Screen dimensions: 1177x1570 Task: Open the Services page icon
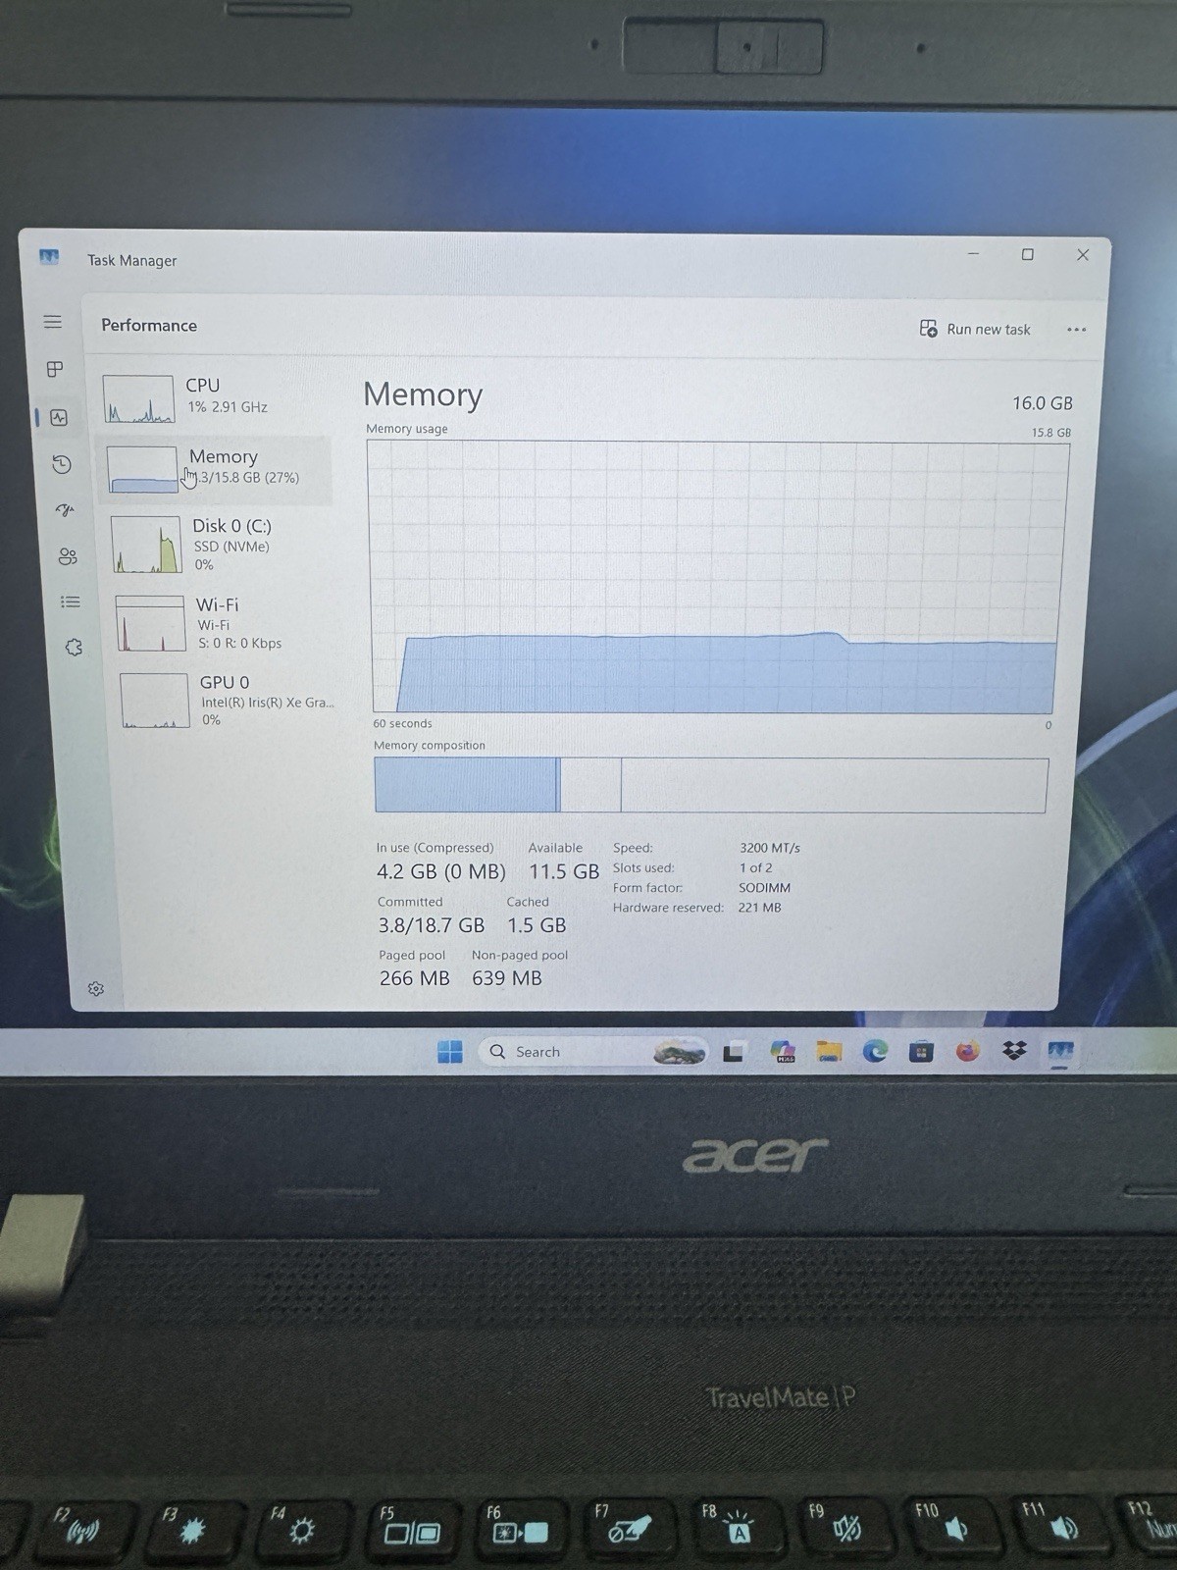coord(74,648)
